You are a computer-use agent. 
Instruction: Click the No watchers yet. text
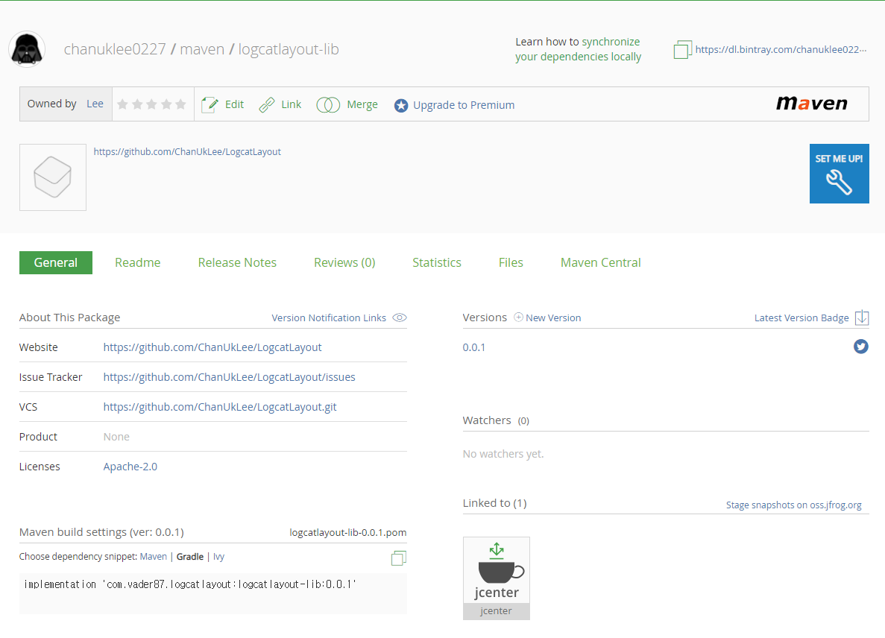[503, 454]
